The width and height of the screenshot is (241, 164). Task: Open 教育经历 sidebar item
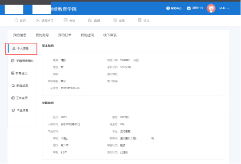[20, 73]
